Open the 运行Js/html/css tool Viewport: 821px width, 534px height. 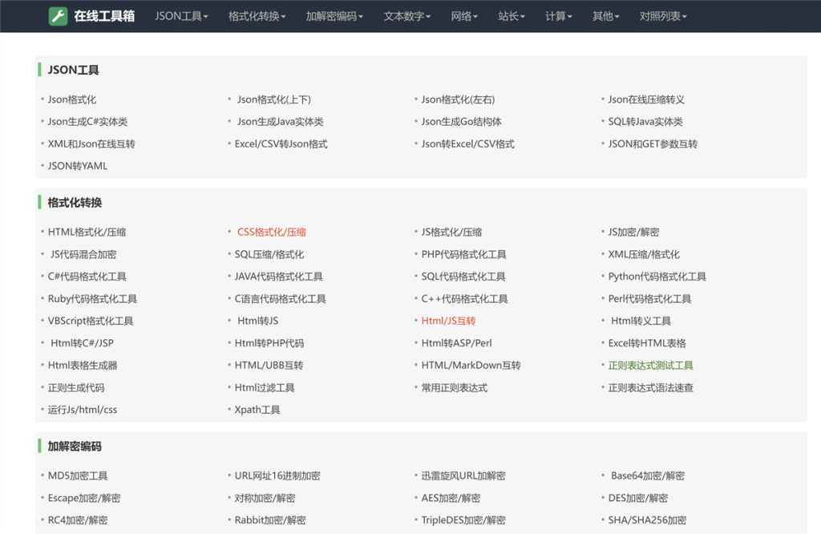click(81, 409)
